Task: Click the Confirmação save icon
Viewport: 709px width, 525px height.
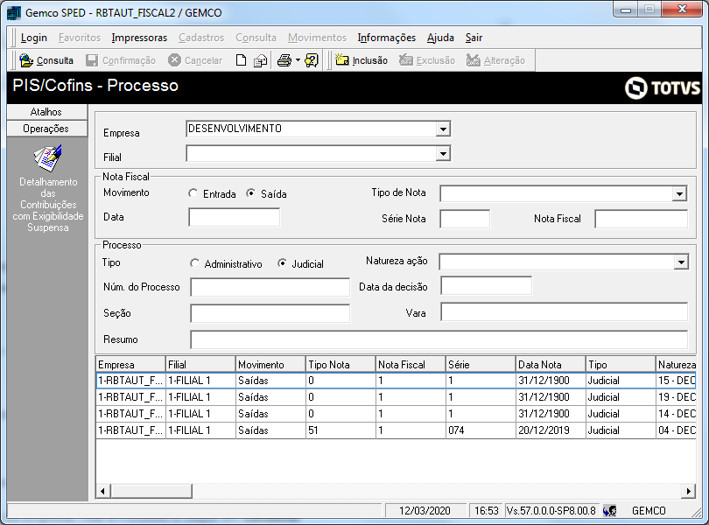Action: [x=92, y=60]
